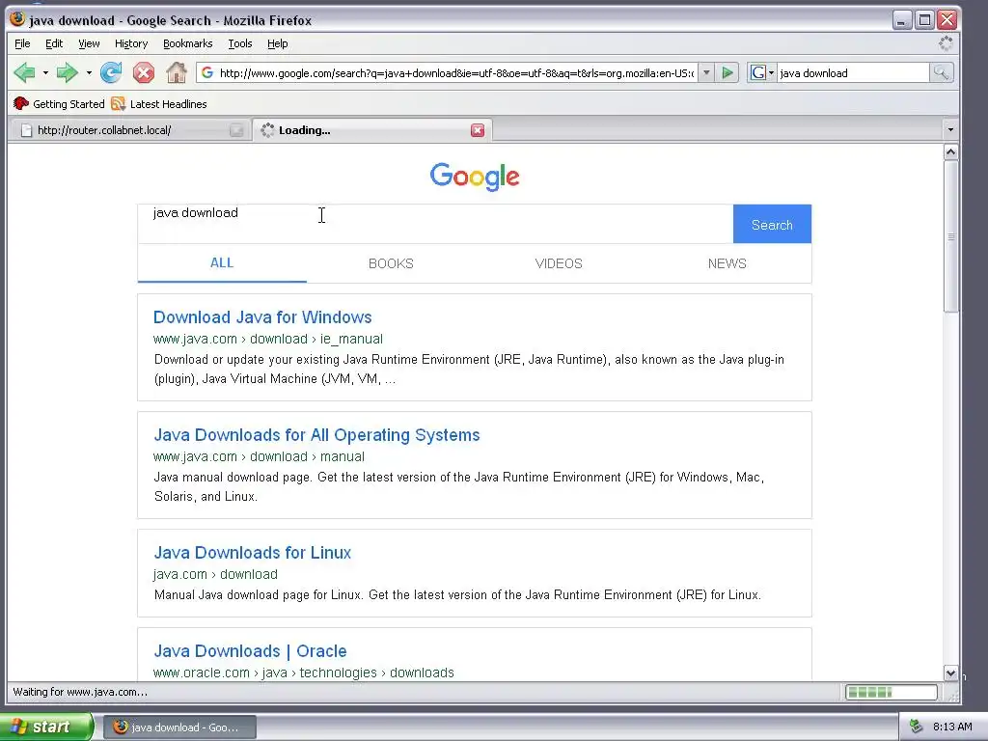Open the Bookmarks menu

click(188, 43)
